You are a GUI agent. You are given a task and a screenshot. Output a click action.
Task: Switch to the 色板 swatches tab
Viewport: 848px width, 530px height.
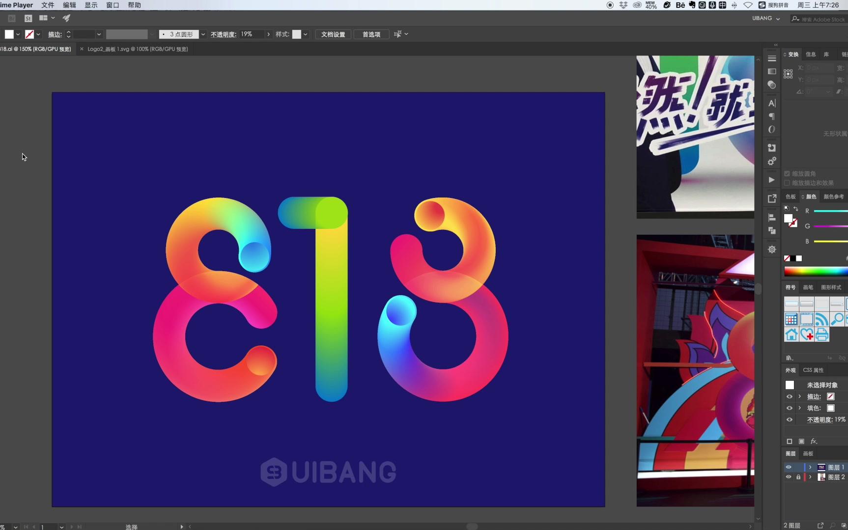coord(791,196)
